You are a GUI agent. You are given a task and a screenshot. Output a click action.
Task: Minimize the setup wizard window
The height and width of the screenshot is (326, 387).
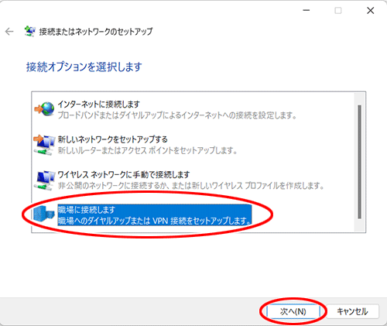307,10
